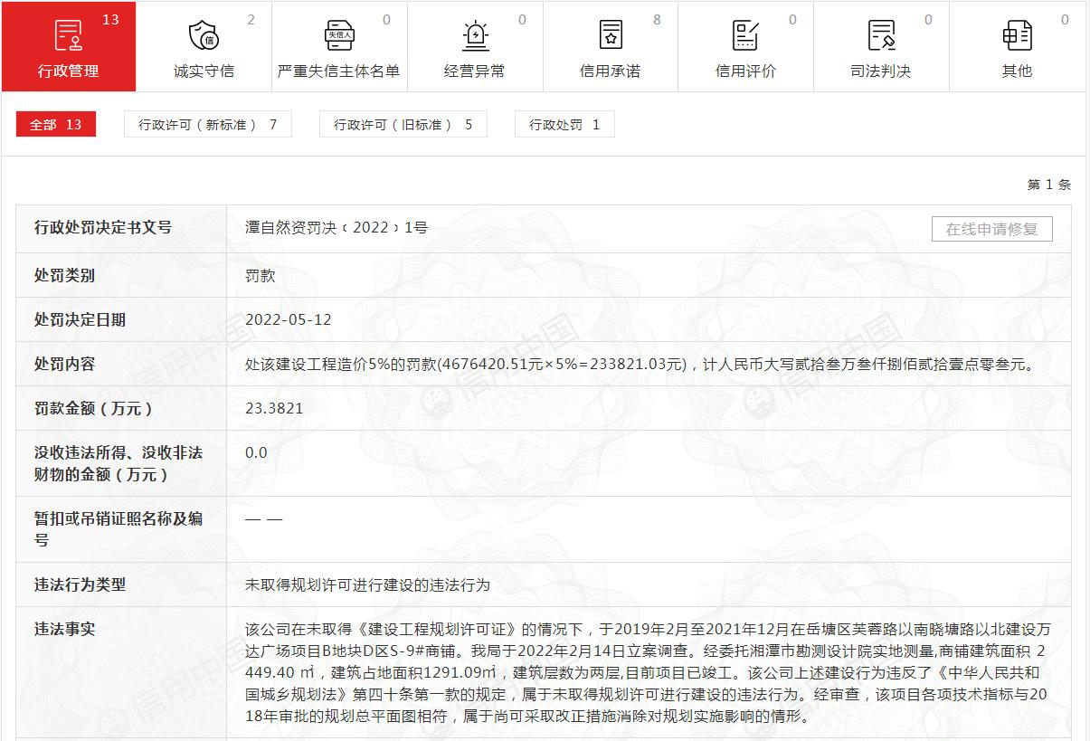Select the 行政许可（旧标准）filter
Image resolution: width=1090 pixels, height=741 pixels.
pyautogui.click(x=402, y=124)
